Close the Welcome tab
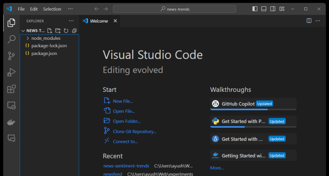 coord(115,21)
